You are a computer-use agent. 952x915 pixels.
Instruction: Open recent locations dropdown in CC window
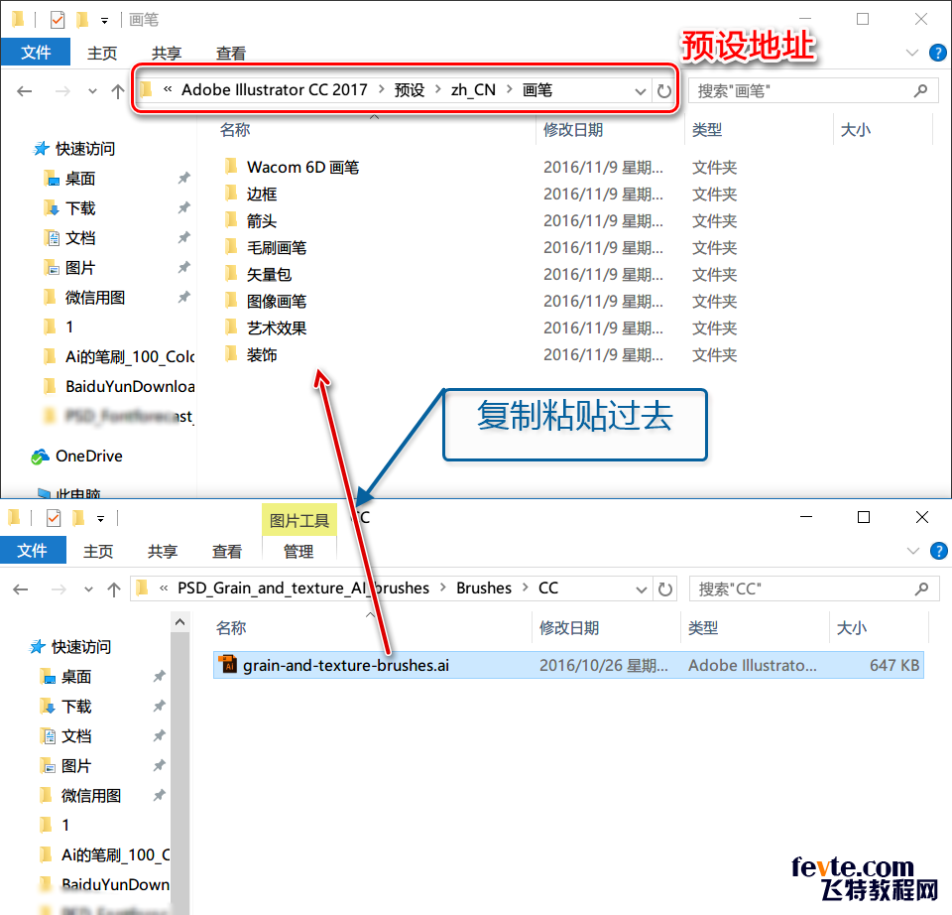(88, 589)
